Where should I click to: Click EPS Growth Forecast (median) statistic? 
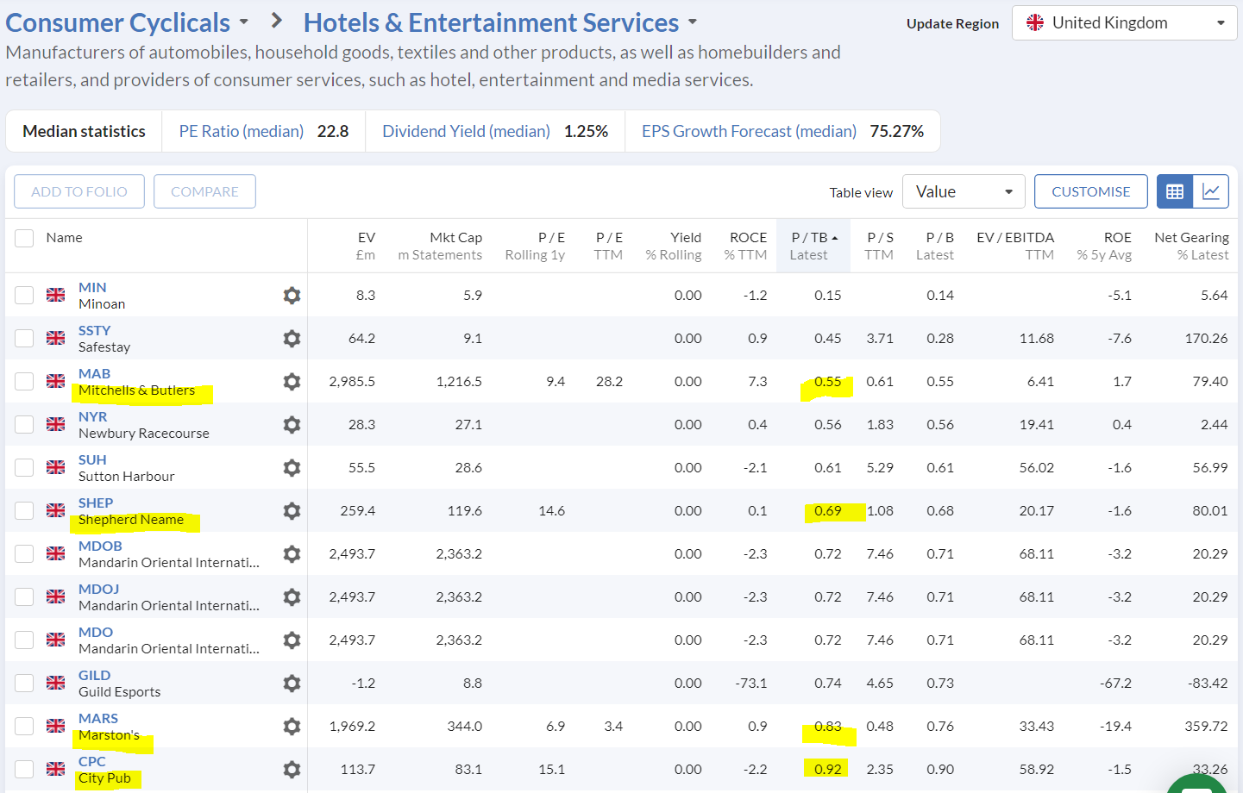pos(782,131)
